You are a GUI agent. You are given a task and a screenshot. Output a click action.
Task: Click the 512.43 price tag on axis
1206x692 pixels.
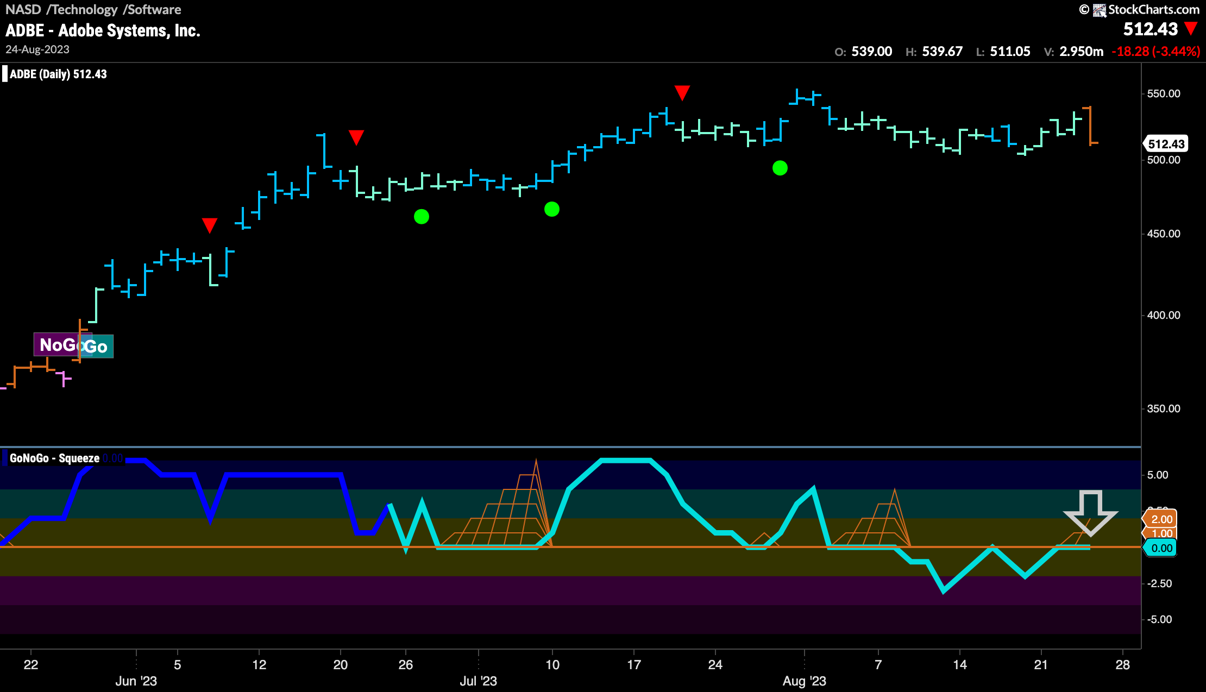1166,144
